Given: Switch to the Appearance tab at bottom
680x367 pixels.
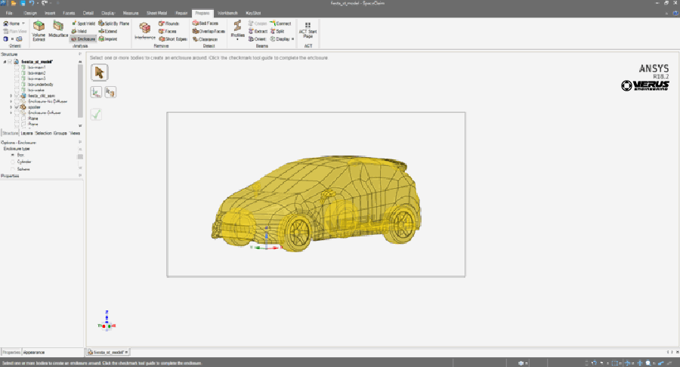Looking at the screenshot, I should click(34, 353).
